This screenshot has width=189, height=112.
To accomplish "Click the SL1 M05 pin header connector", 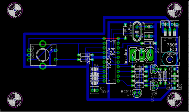I will (175, 79).
